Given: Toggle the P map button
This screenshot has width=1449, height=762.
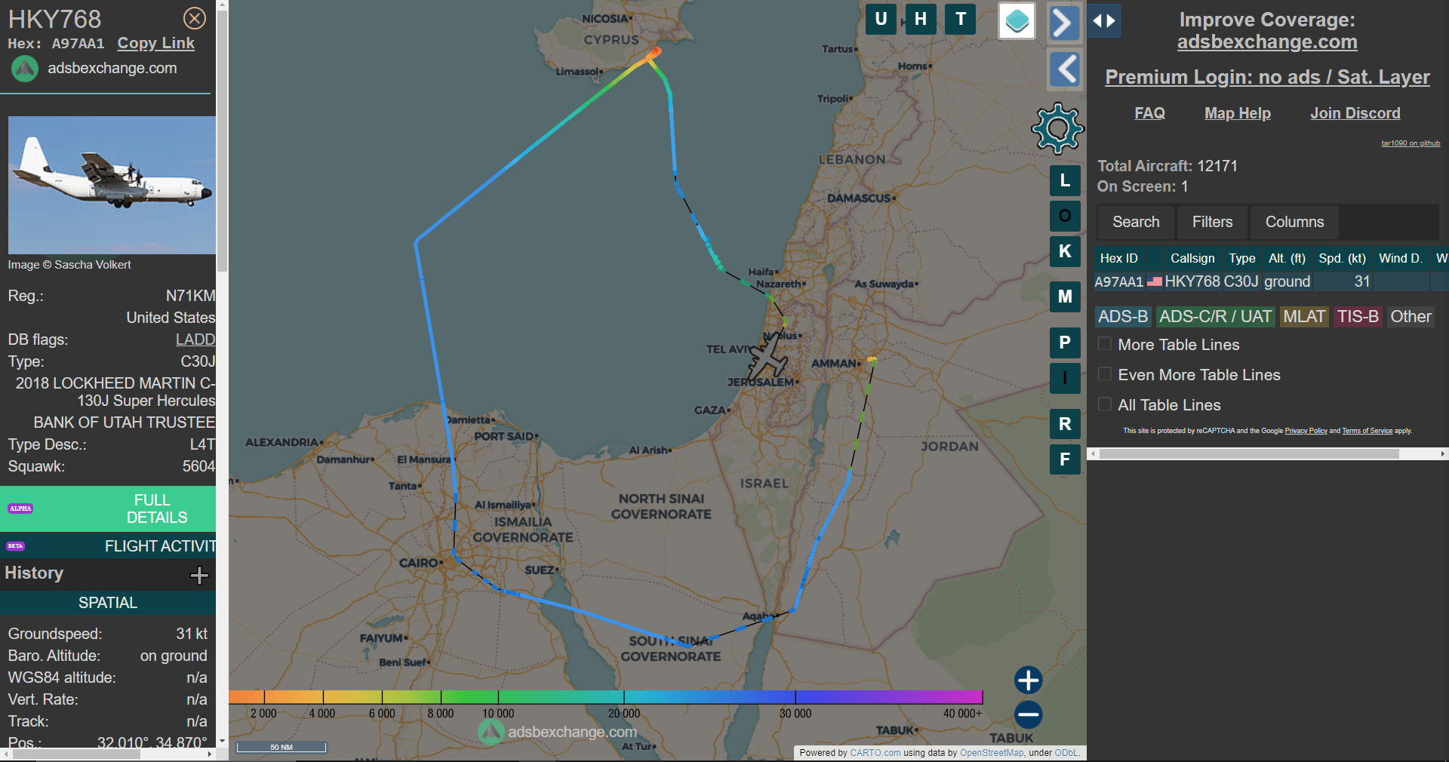Looking at the screenshot, I should (1065, 343).
